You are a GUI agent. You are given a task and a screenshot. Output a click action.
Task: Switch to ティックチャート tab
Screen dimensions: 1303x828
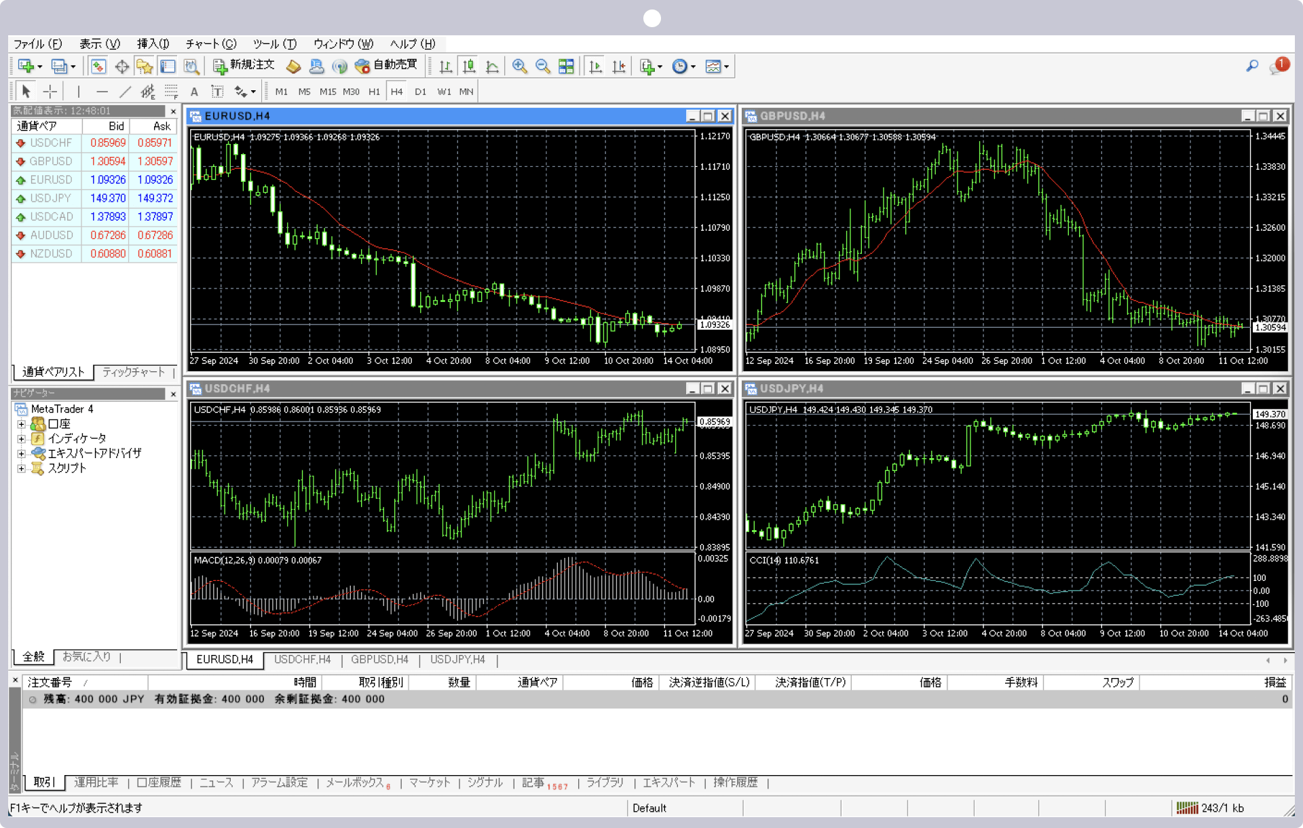(134, 372)
